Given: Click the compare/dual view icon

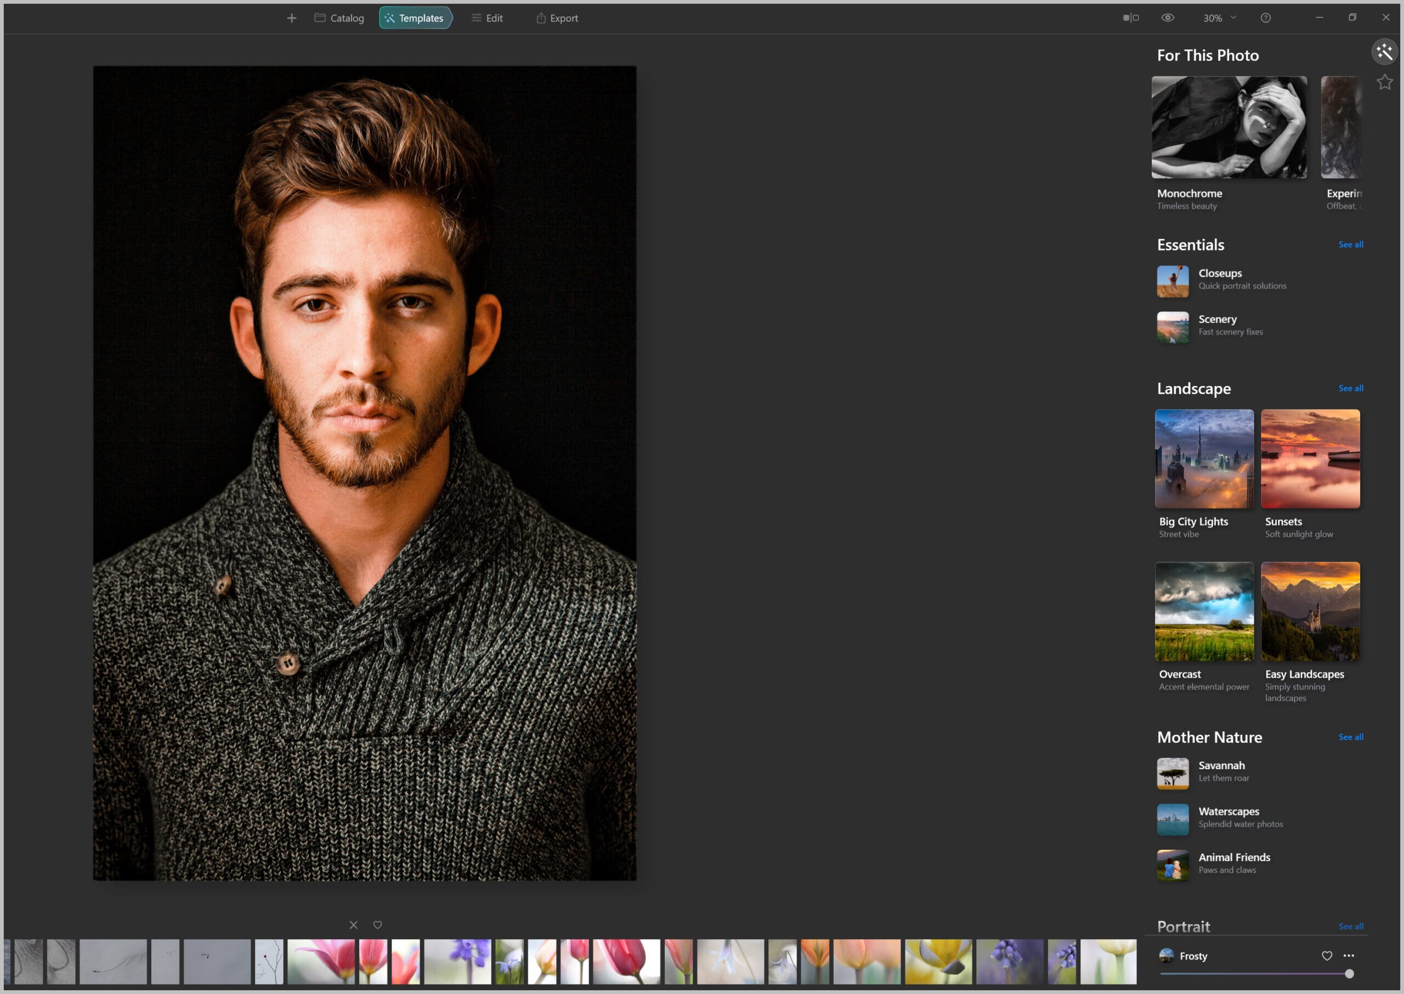Looking at the screenshot, I should click(x=1133, y=18).
